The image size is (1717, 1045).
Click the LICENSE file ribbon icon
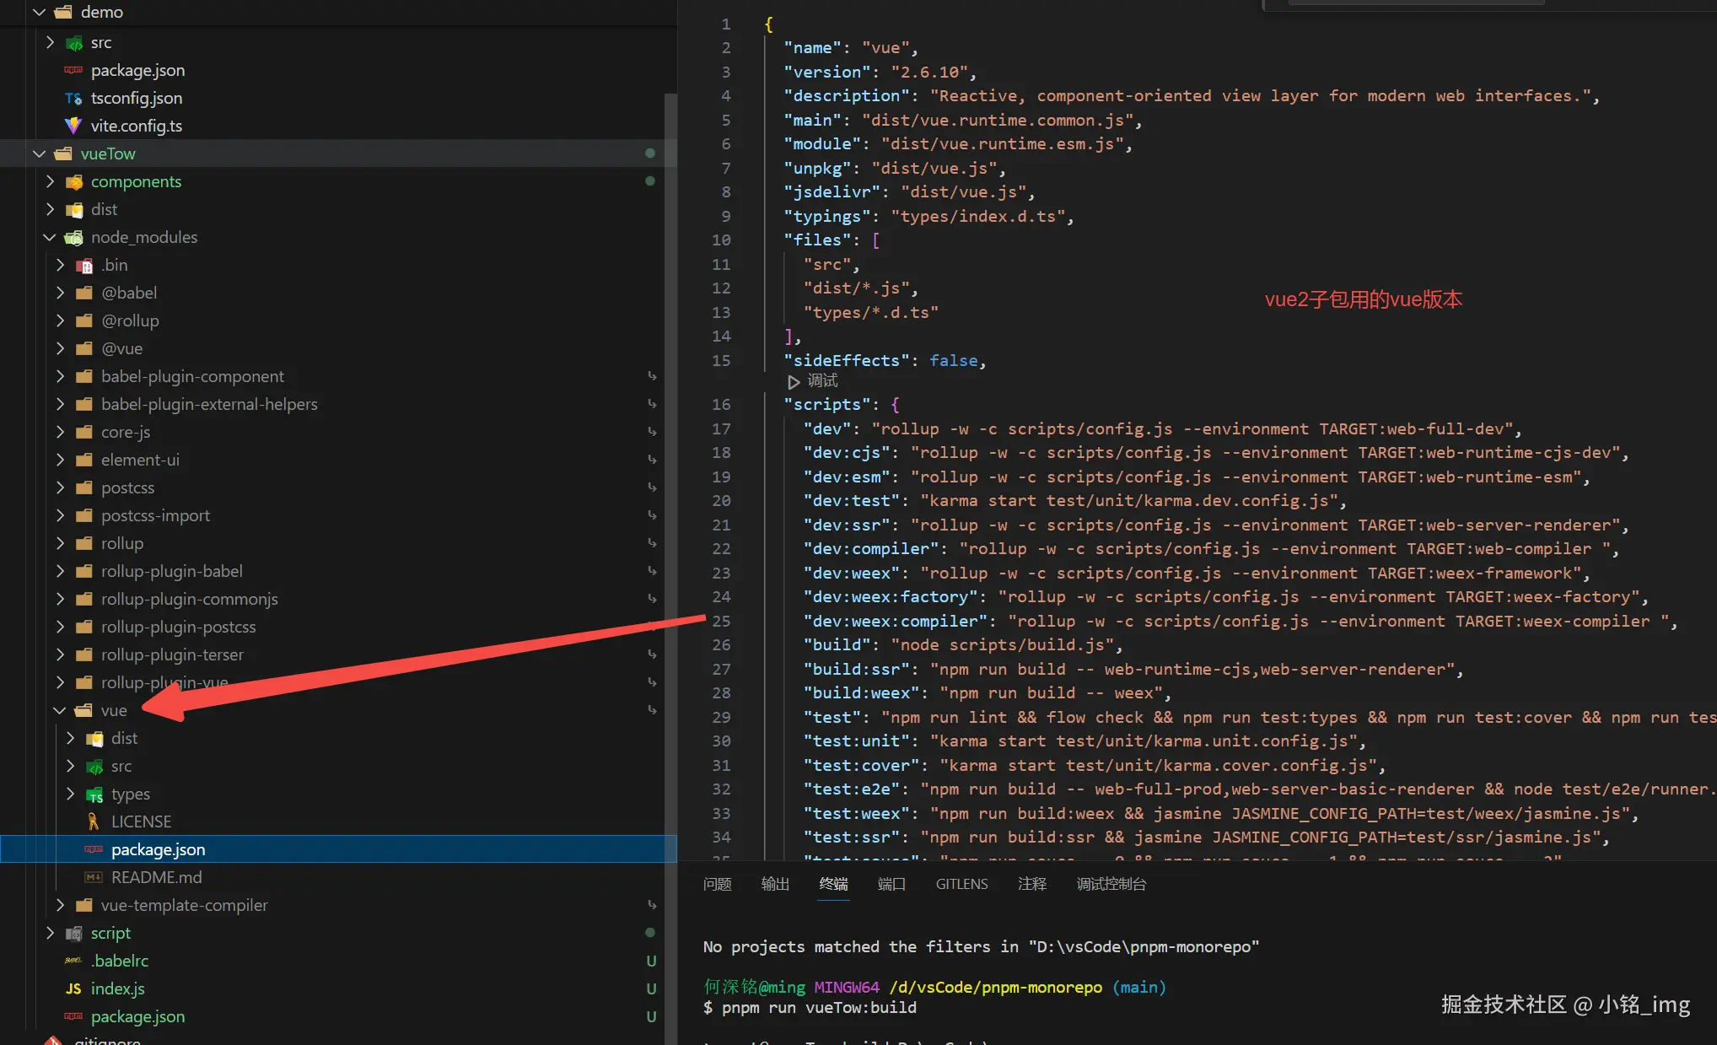click(94, 821)
